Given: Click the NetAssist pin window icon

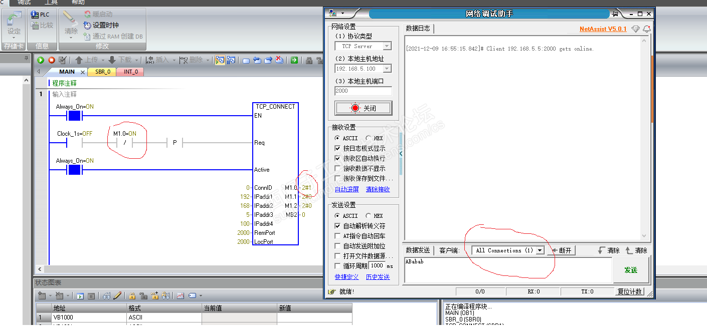Looking at the screenshot, I should [615, 14].
